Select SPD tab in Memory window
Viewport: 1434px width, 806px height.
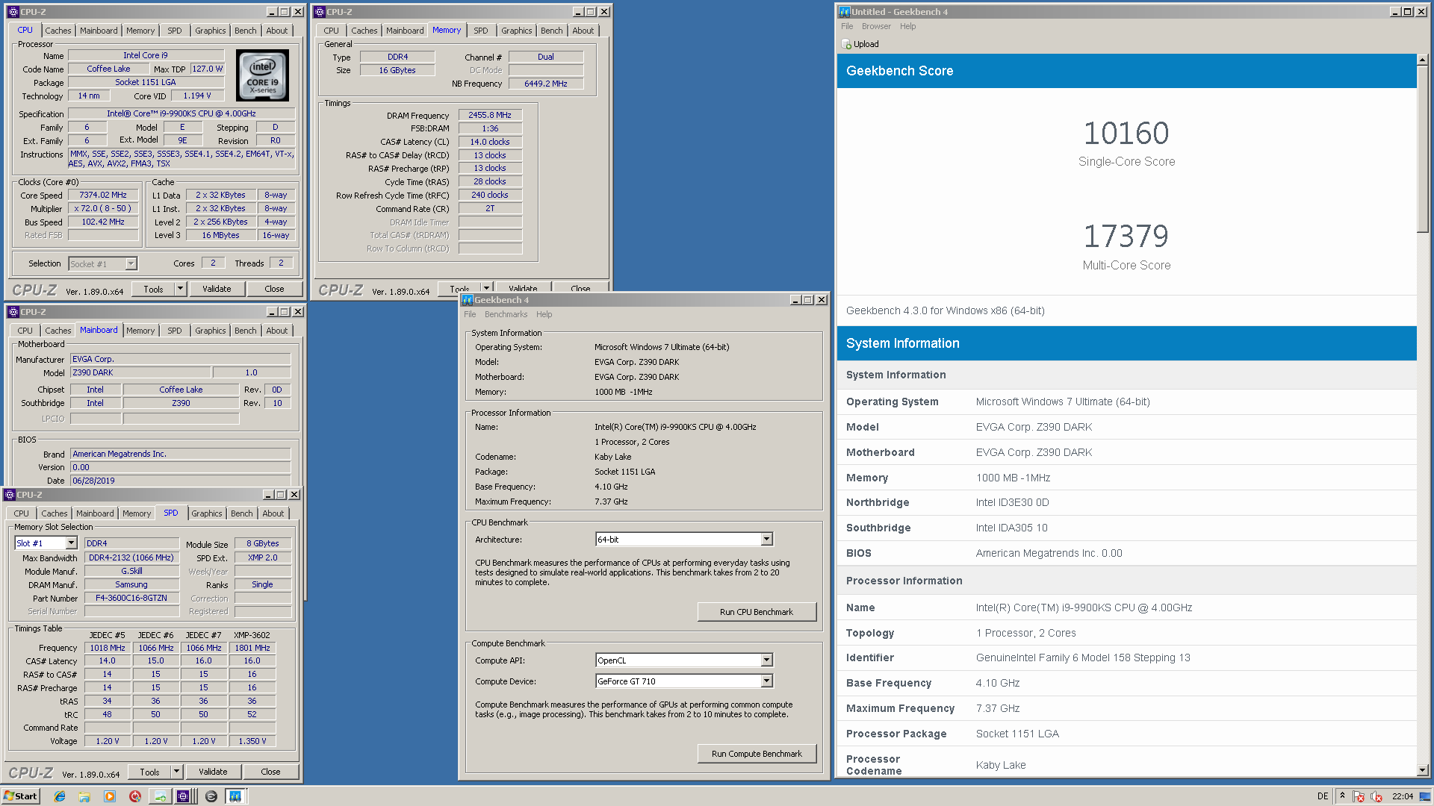coord(481,31)
